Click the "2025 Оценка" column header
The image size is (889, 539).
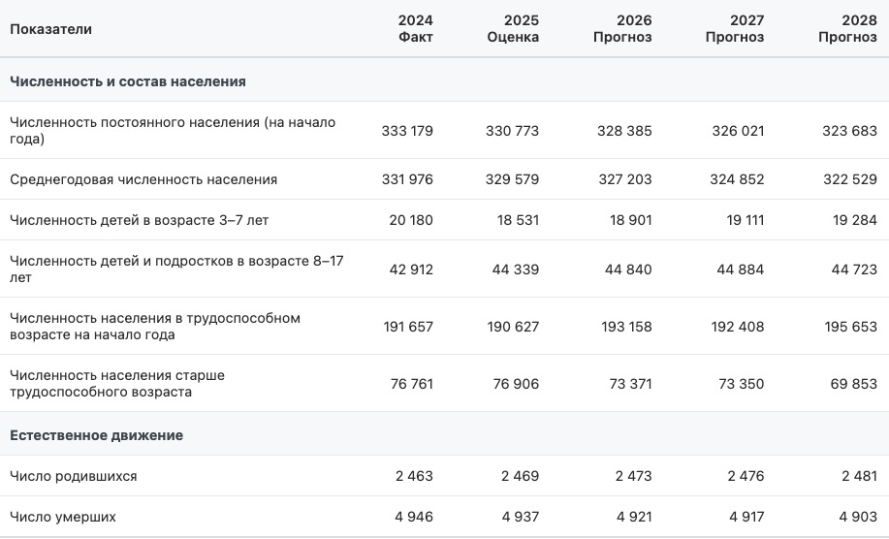[x=513, y=29]
